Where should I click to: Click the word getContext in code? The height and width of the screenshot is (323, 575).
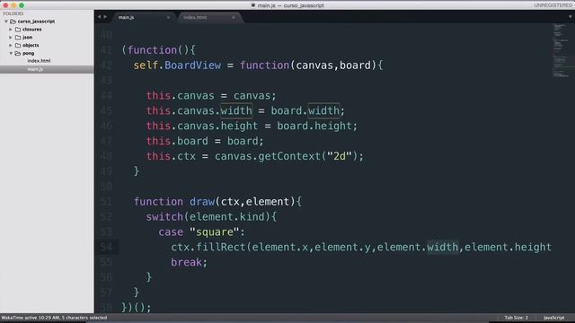(289, 156)
